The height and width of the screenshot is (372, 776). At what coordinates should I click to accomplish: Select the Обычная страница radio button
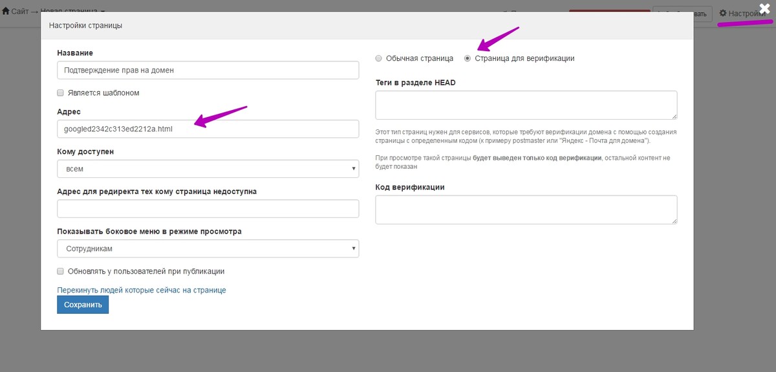[x=379, y=58]
